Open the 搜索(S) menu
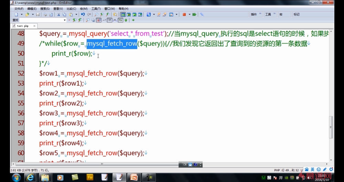Viewport: 344px width, 182px height. (45, 9)
